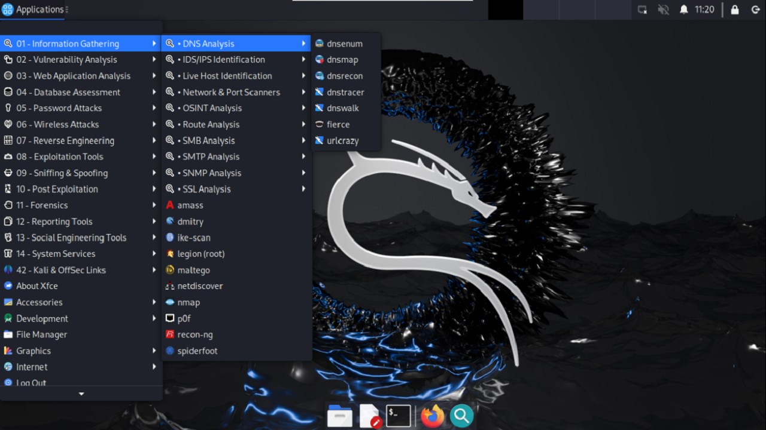Open the 14 - System Services submenu
The width and height of the screenshot is (766, 430).
81,253
